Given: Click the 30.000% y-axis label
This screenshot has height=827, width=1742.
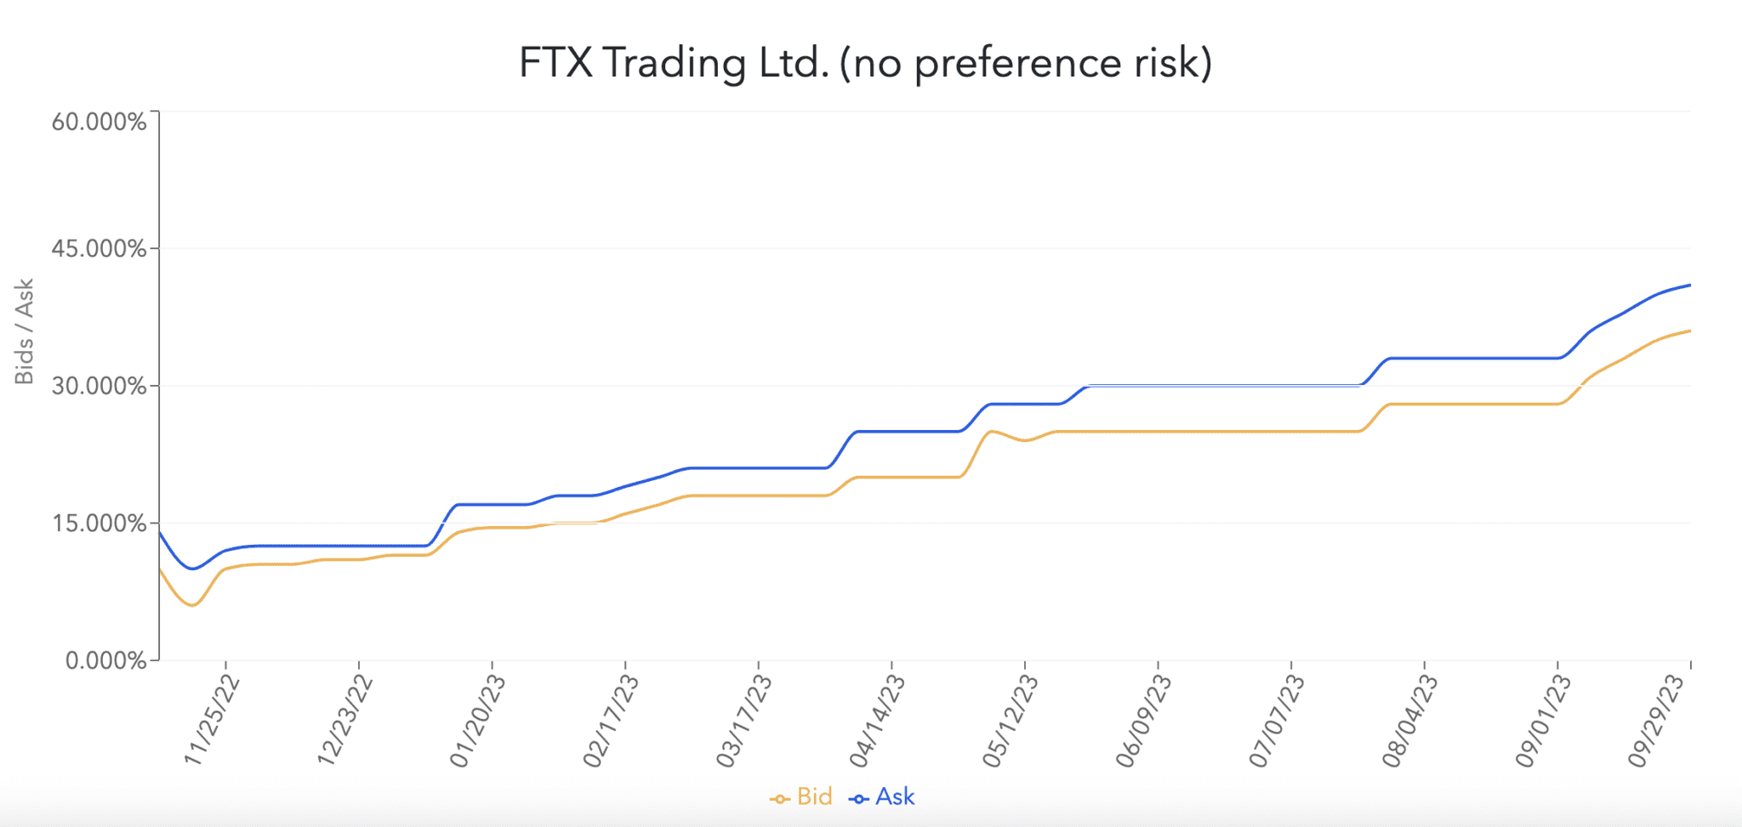Looking at the screenshot, I should coord(99,387).
